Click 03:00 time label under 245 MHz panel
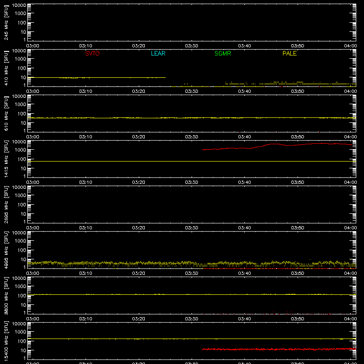The height and width of the screenshot is (364, 364). point(33,46)
